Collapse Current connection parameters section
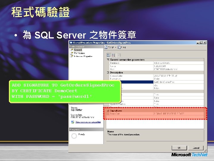 [x=108, y=60]
